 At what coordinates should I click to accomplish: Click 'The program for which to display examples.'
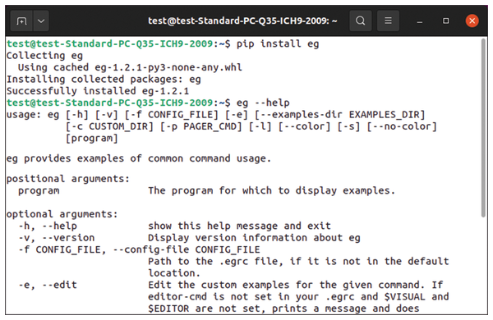tap(271, 190)
